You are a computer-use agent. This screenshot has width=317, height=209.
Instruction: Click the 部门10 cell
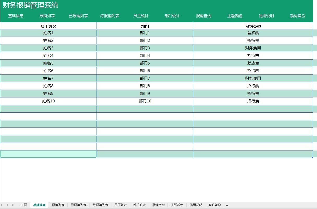click(x=145, y=101)
